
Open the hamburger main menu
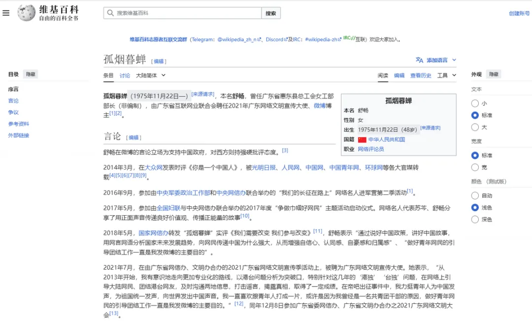6,13
